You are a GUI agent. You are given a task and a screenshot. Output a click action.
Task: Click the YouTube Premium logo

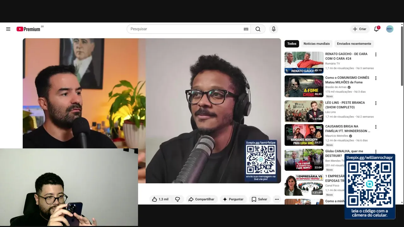pyautogui.click(x=28, y=29)
